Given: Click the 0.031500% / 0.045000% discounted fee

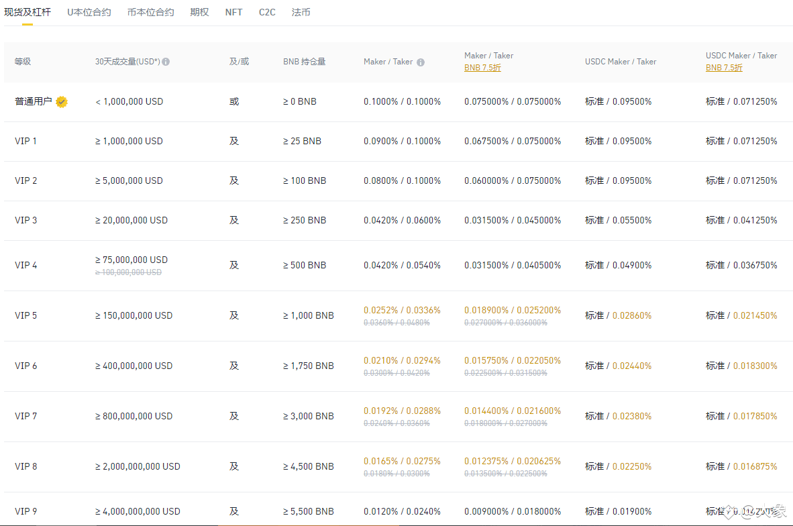Looking at the screenshot, I should 513,220.
